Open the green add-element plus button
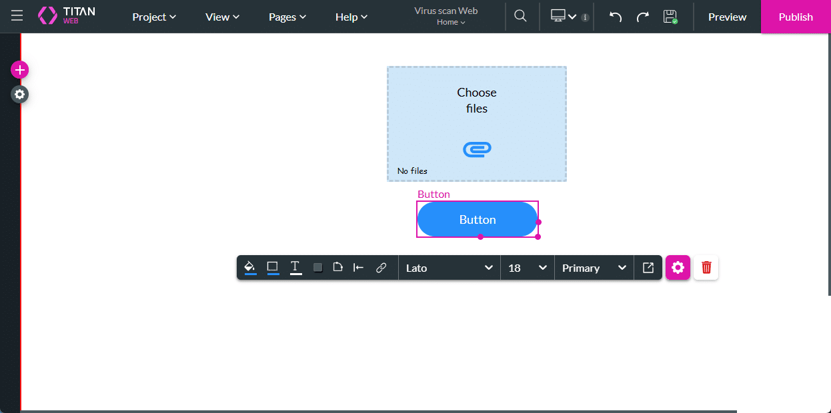This screenshot has width=831, height=413. (19, 69)
